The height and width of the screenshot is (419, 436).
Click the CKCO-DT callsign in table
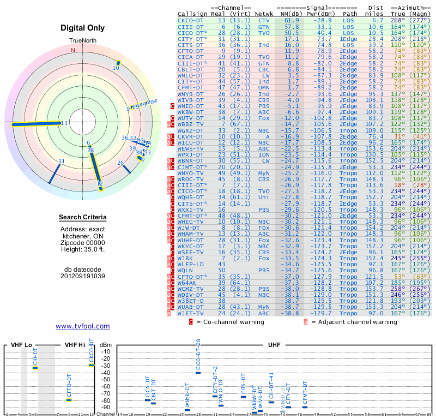tap(191, 20)
